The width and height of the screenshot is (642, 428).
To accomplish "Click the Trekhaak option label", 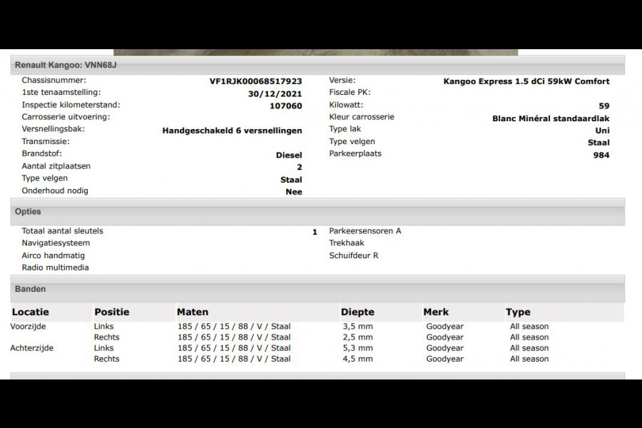I will [x=347, y=243].
